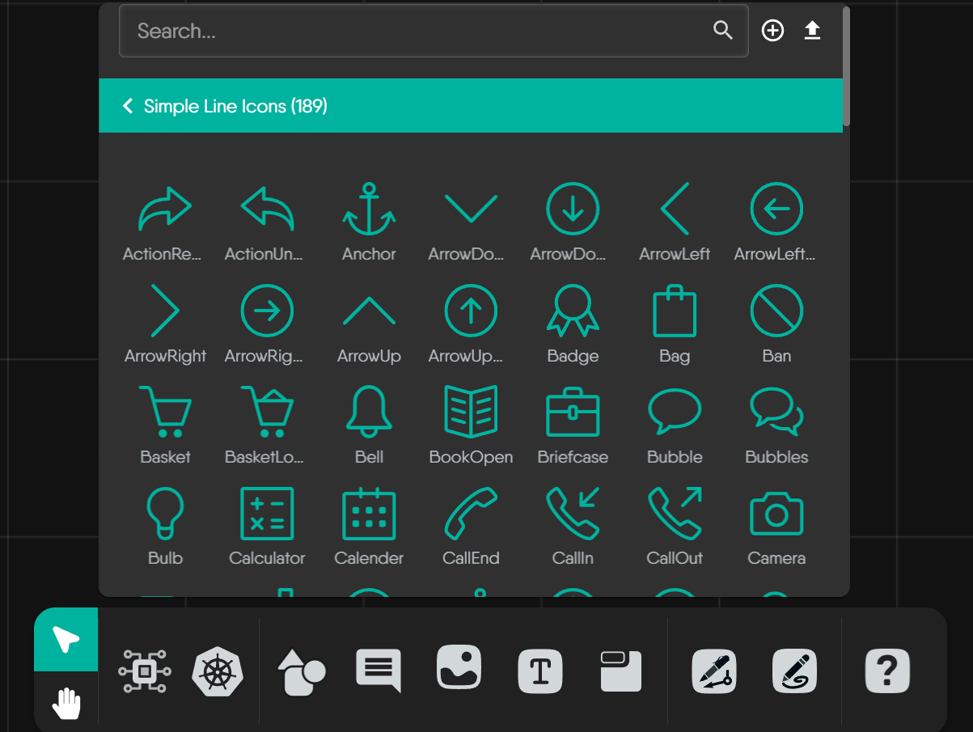Viewport: 973px width, 732px height.
Task: Click the search magnifier icon
Action: pyautogui.click(x=722, y=31)
